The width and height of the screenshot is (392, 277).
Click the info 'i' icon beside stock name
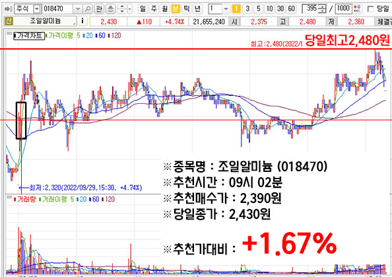pos(82,21)
